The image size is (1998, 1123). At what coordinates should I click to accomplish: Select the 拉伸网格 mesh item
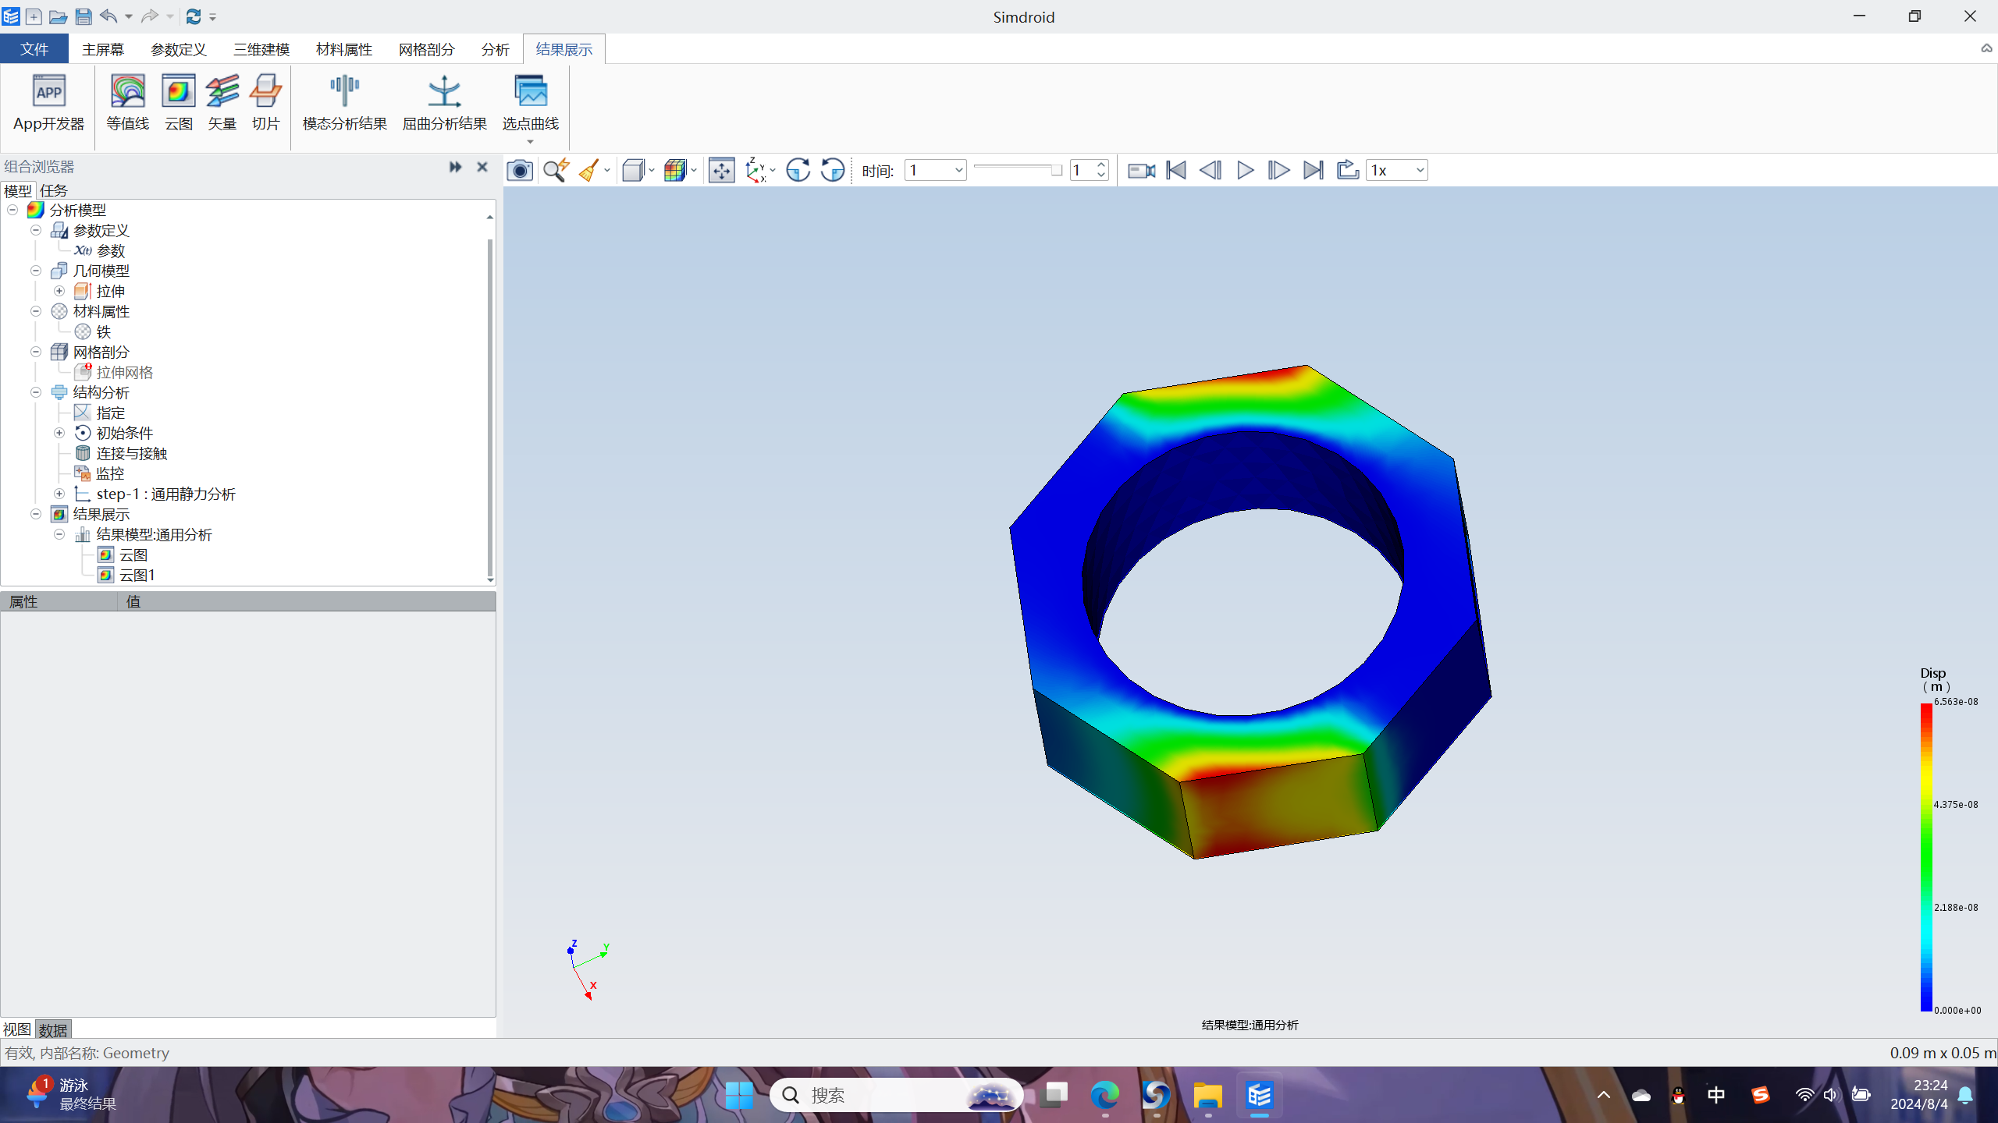(125, 372)
